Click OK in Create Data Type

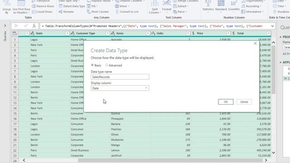226,102
